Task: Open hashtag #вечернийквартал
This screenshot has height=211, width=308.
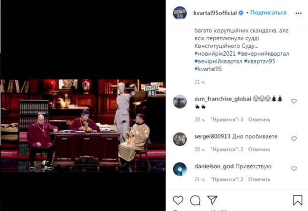Action: click(263, 54)
